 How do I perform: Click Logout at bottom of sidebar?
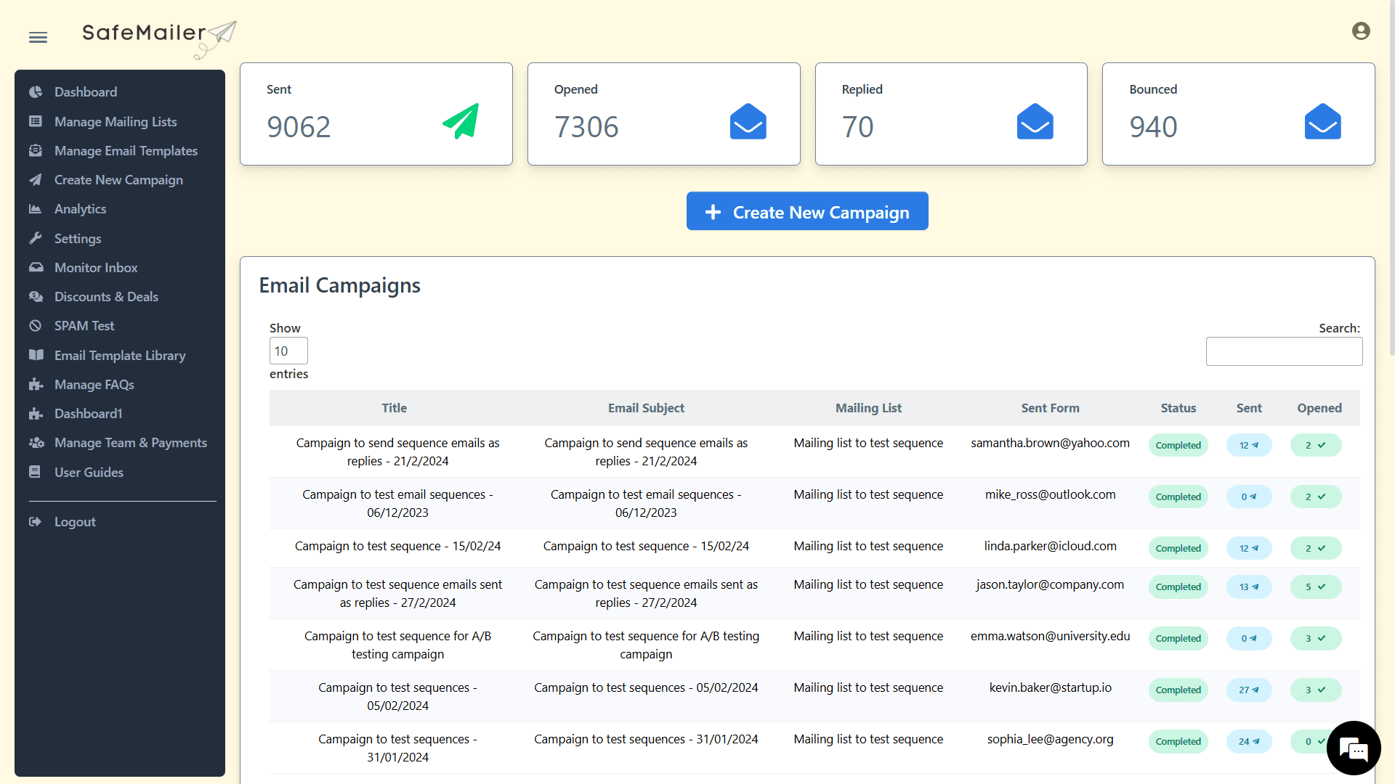[36, 521]
